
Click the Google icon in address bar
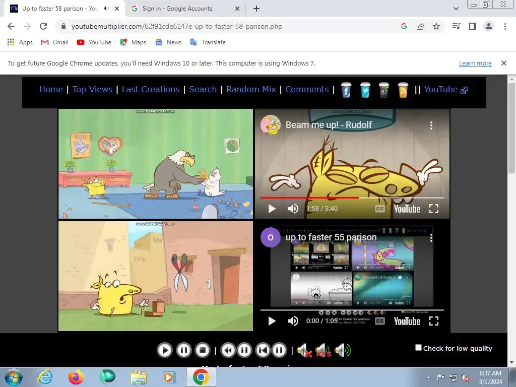404,26
